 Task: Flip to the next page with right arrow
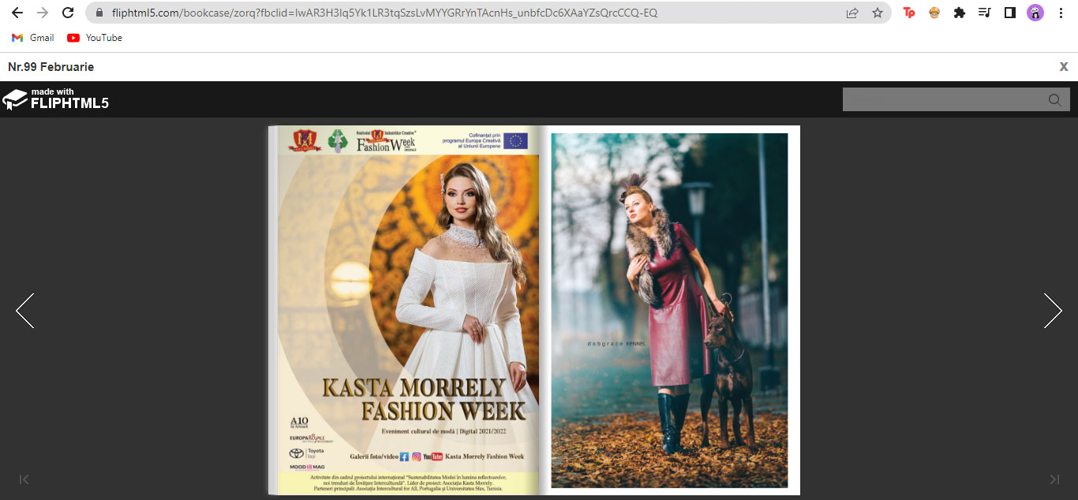coord(1053,311)
